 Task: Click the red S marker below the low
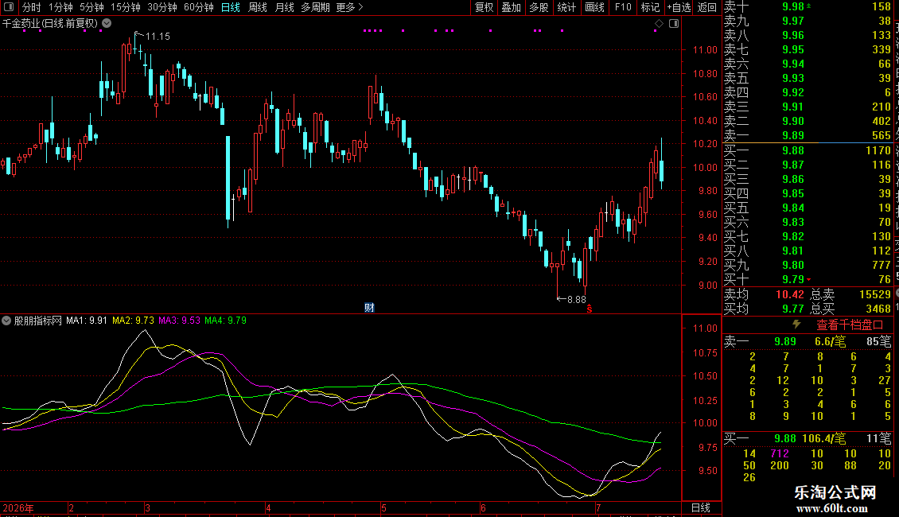tap(589, 309)
